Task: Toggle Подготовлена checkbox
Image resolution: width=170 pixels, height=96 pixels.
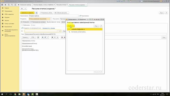Action: tap(80, 16)
